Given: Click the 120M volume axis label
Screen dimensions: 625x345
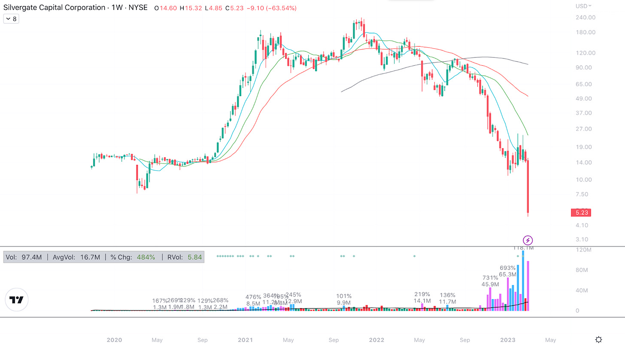Looking at the screenshot, I should pyautogui.click(x=585, y=250).
